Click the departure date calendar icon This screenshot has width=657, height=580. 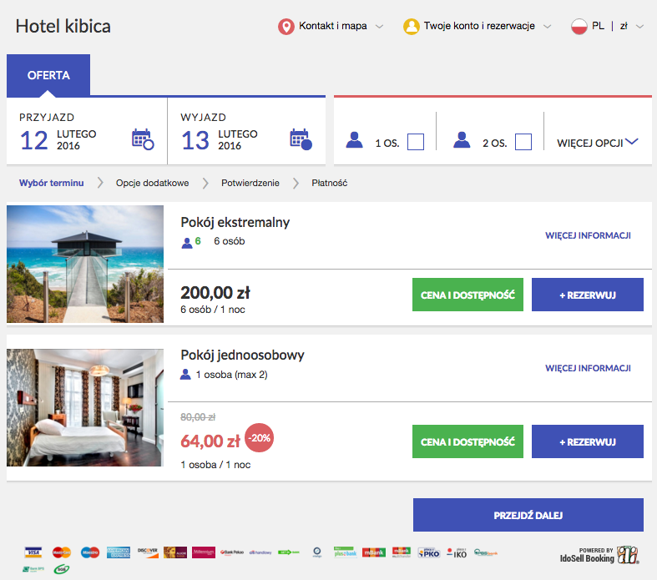pyautogui.click(x=301, y=139)
